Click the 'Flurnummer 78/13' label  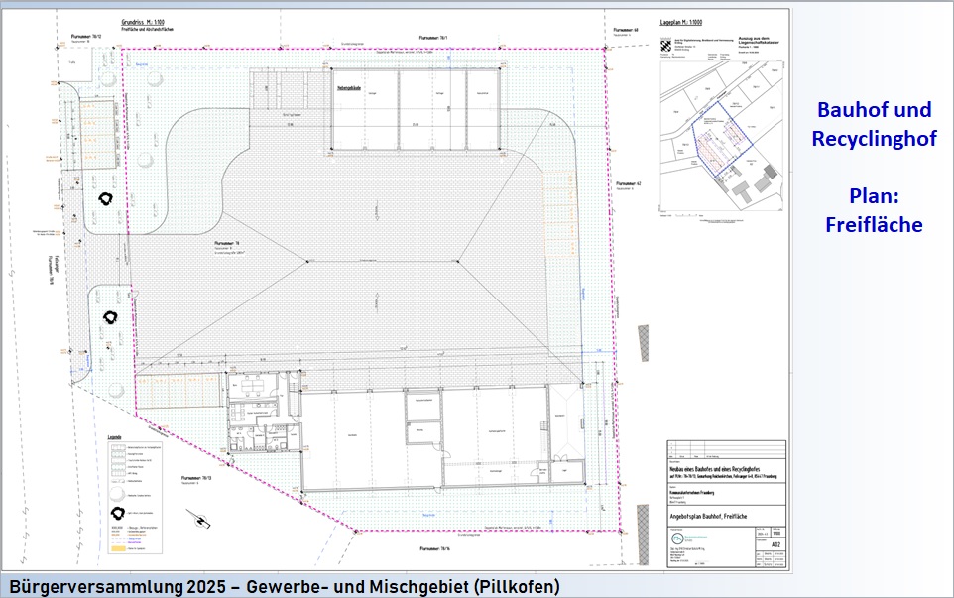196,477
